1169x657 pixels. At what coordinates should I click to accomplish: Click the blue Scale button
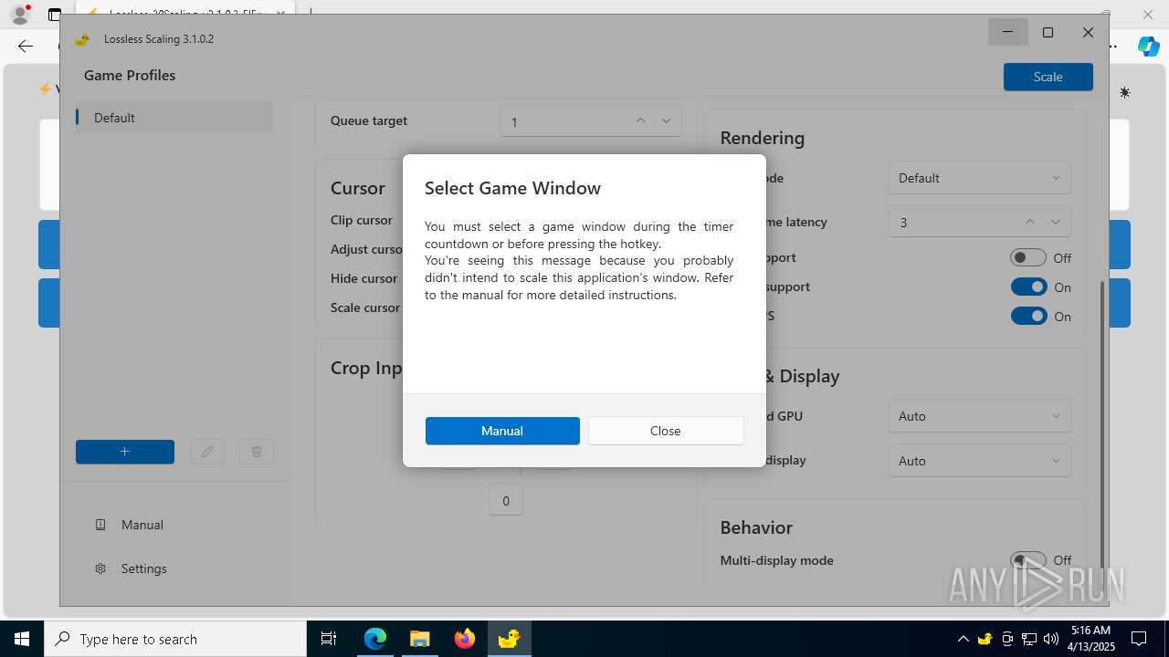pyautogui.click(x=1048, y=77)
